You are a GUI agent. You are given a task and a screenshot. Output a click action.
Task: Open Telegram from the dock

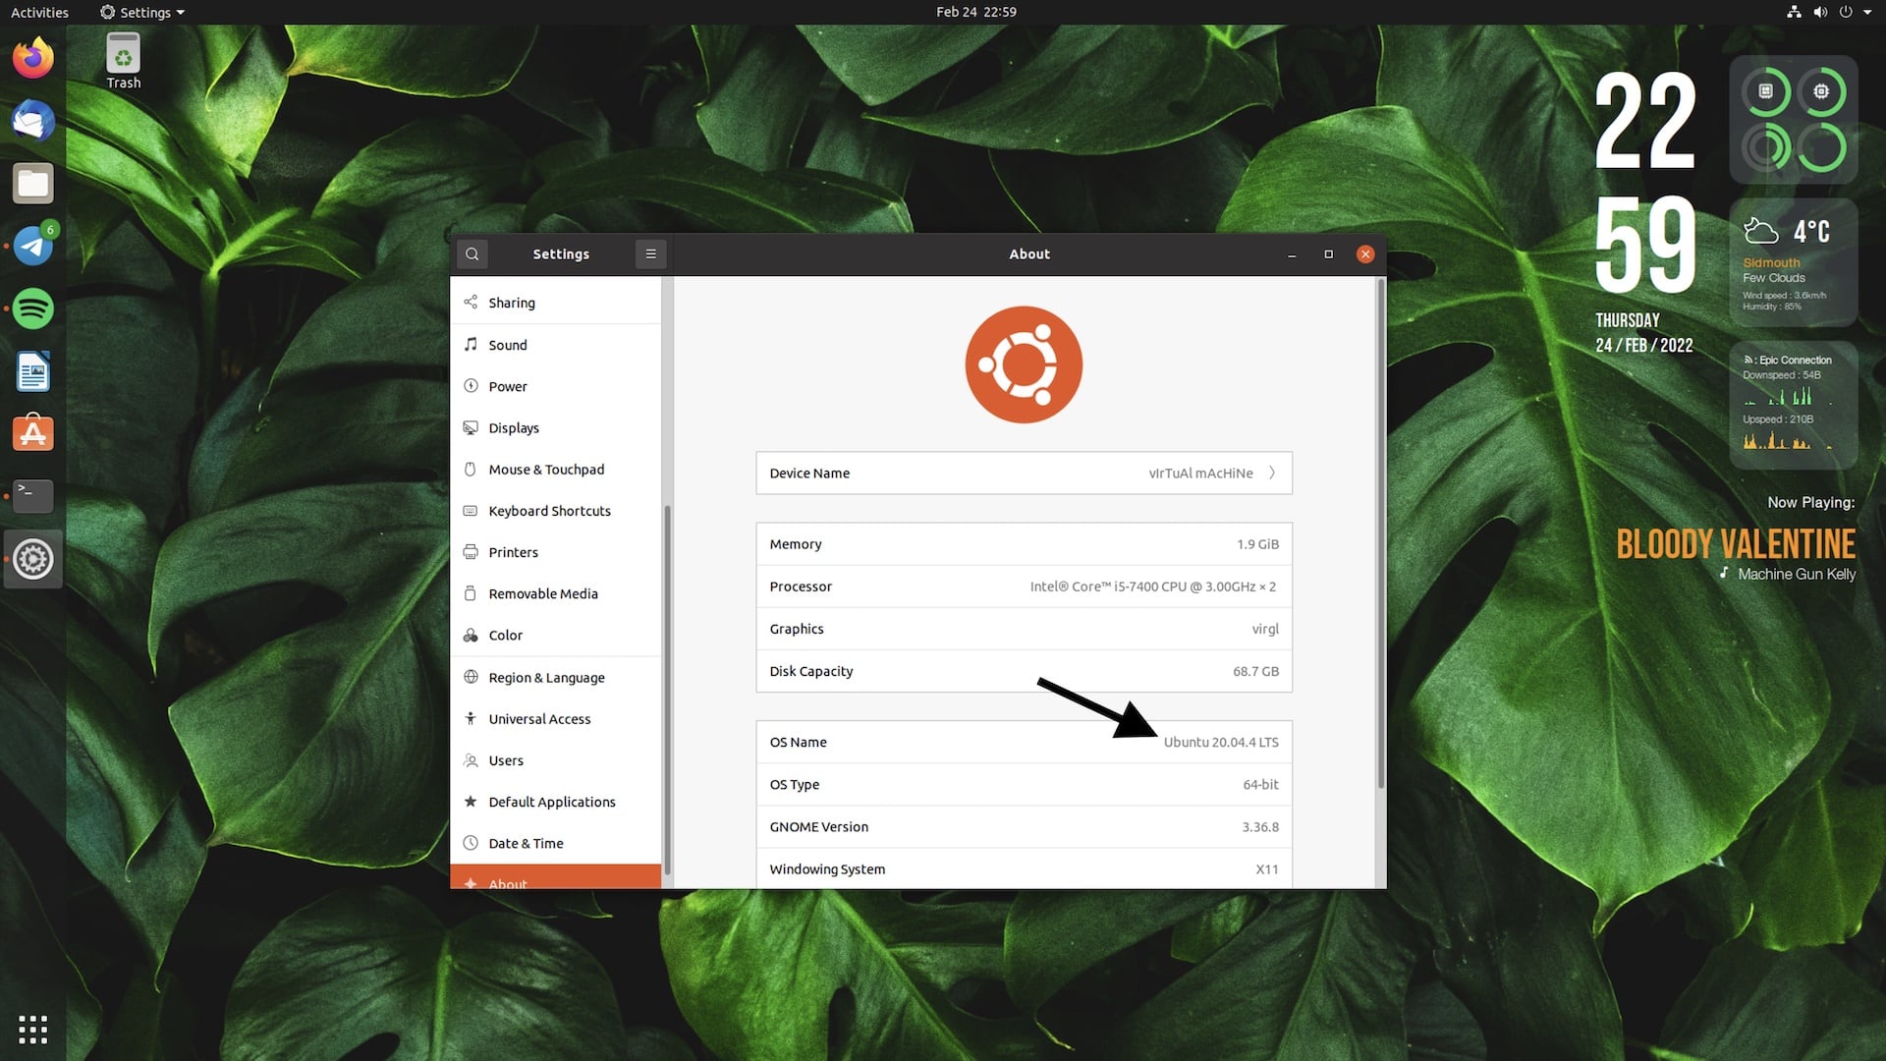pyautogui.click(x=32, y=246)
